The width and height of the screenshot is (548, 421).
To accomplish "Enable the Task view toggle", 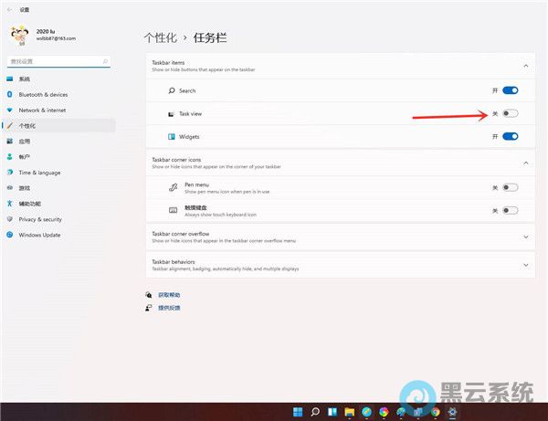I will [510, 113].
